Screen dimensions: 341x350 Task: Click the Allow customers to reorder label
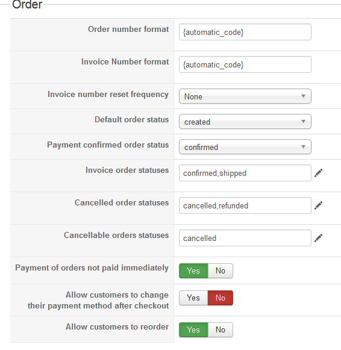pyautogui.click(x=117, y=327)
